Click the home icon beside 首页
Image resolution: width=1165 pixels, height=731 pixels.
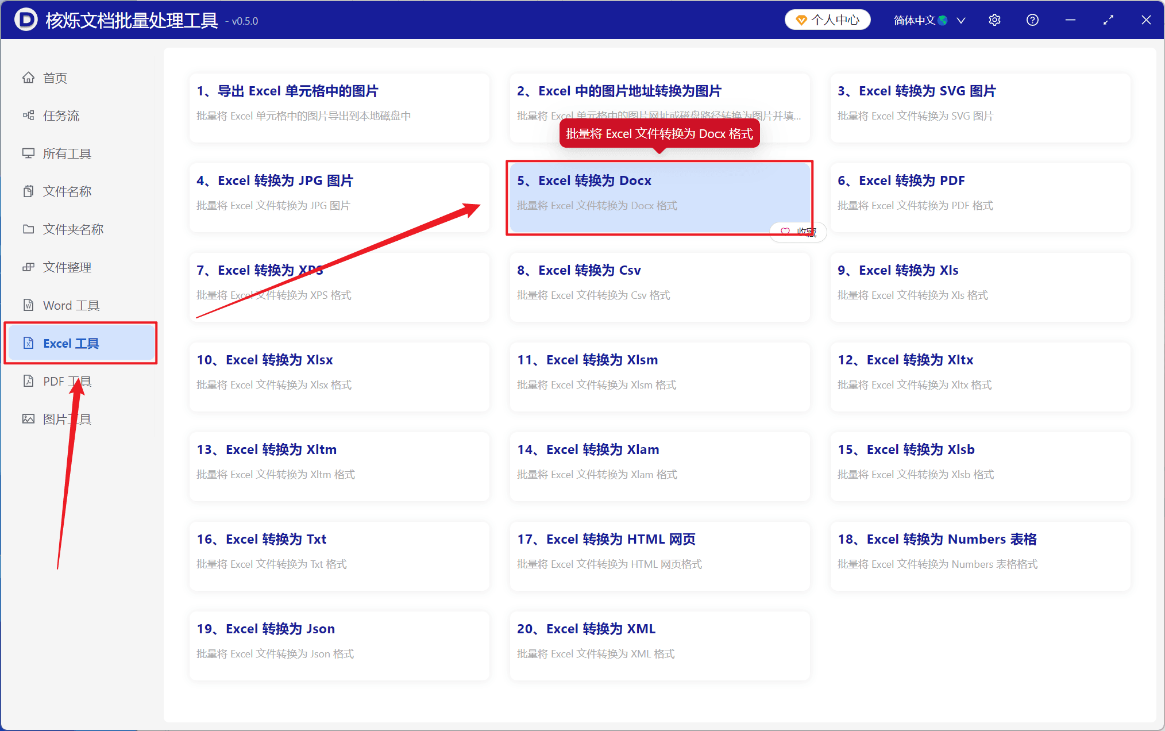28,78
